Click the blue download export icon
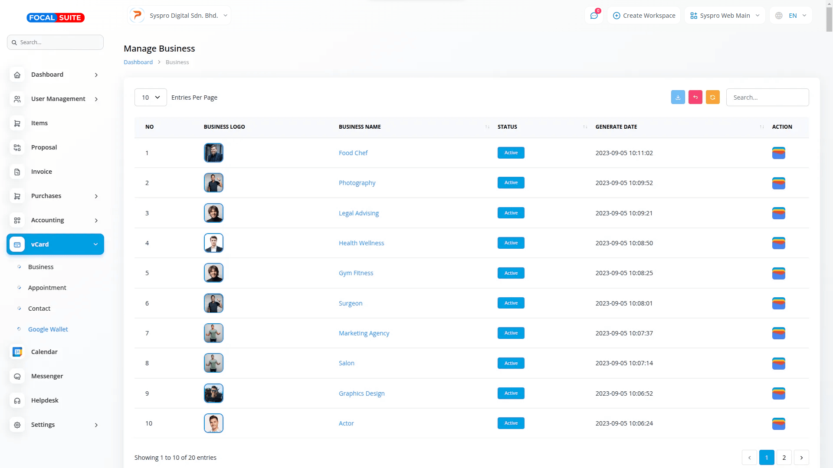 pos(678,97)
